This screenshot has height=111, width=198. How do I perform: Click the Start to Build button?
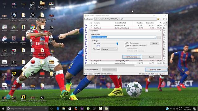(x=132, y=57)
